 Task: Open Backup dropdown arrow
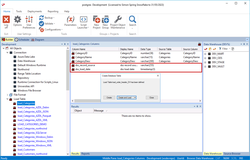(x=54, y=18)
